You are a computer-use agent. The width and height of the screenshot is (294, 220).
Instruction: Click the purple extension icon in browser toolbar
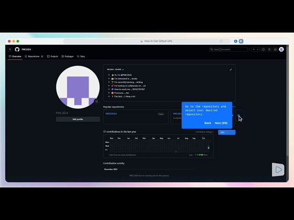pos(241,41)
